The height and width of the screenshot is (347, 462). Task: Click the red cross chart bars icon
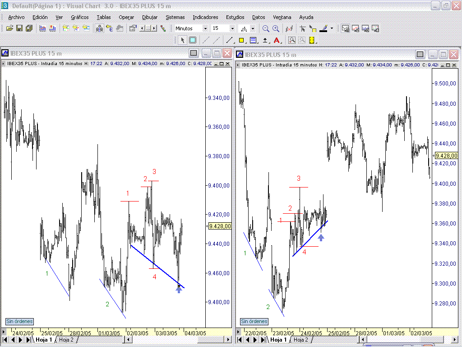pyautogui.click(x=289, y=28)
